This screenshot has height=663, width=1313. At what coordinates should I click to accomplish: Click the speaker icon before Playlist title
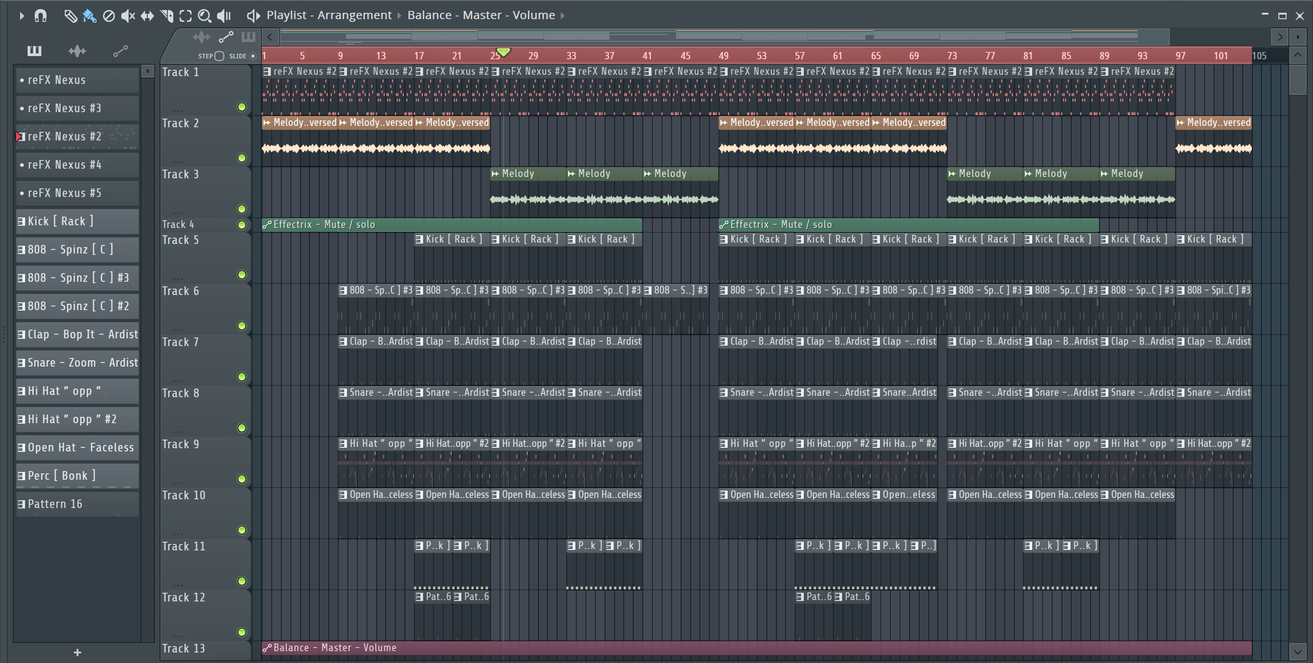(253, 16)
